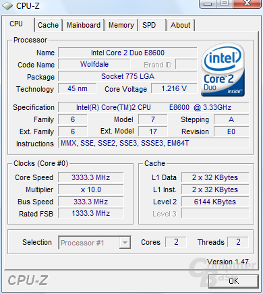Switch to the Cache tab
263x294 pixels.
point(48,25)
